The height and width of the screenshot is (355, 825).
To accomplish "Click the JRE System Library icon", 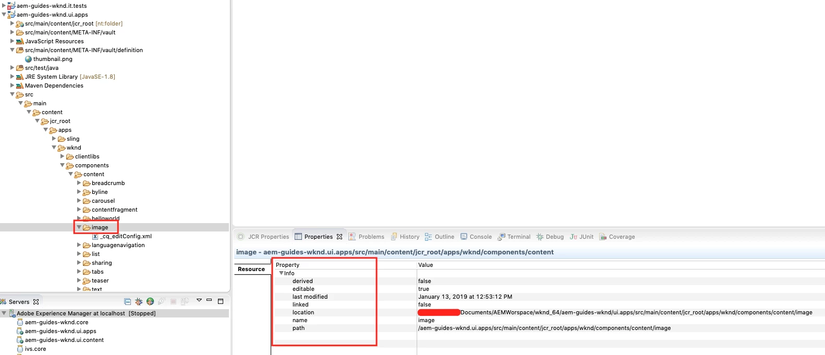I will point(20,77).
